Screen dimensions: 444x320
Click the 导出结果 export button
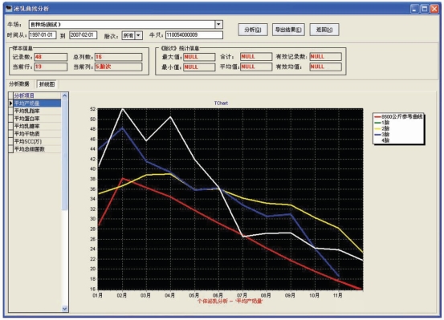pyautogui.click(x=288, y=30)
